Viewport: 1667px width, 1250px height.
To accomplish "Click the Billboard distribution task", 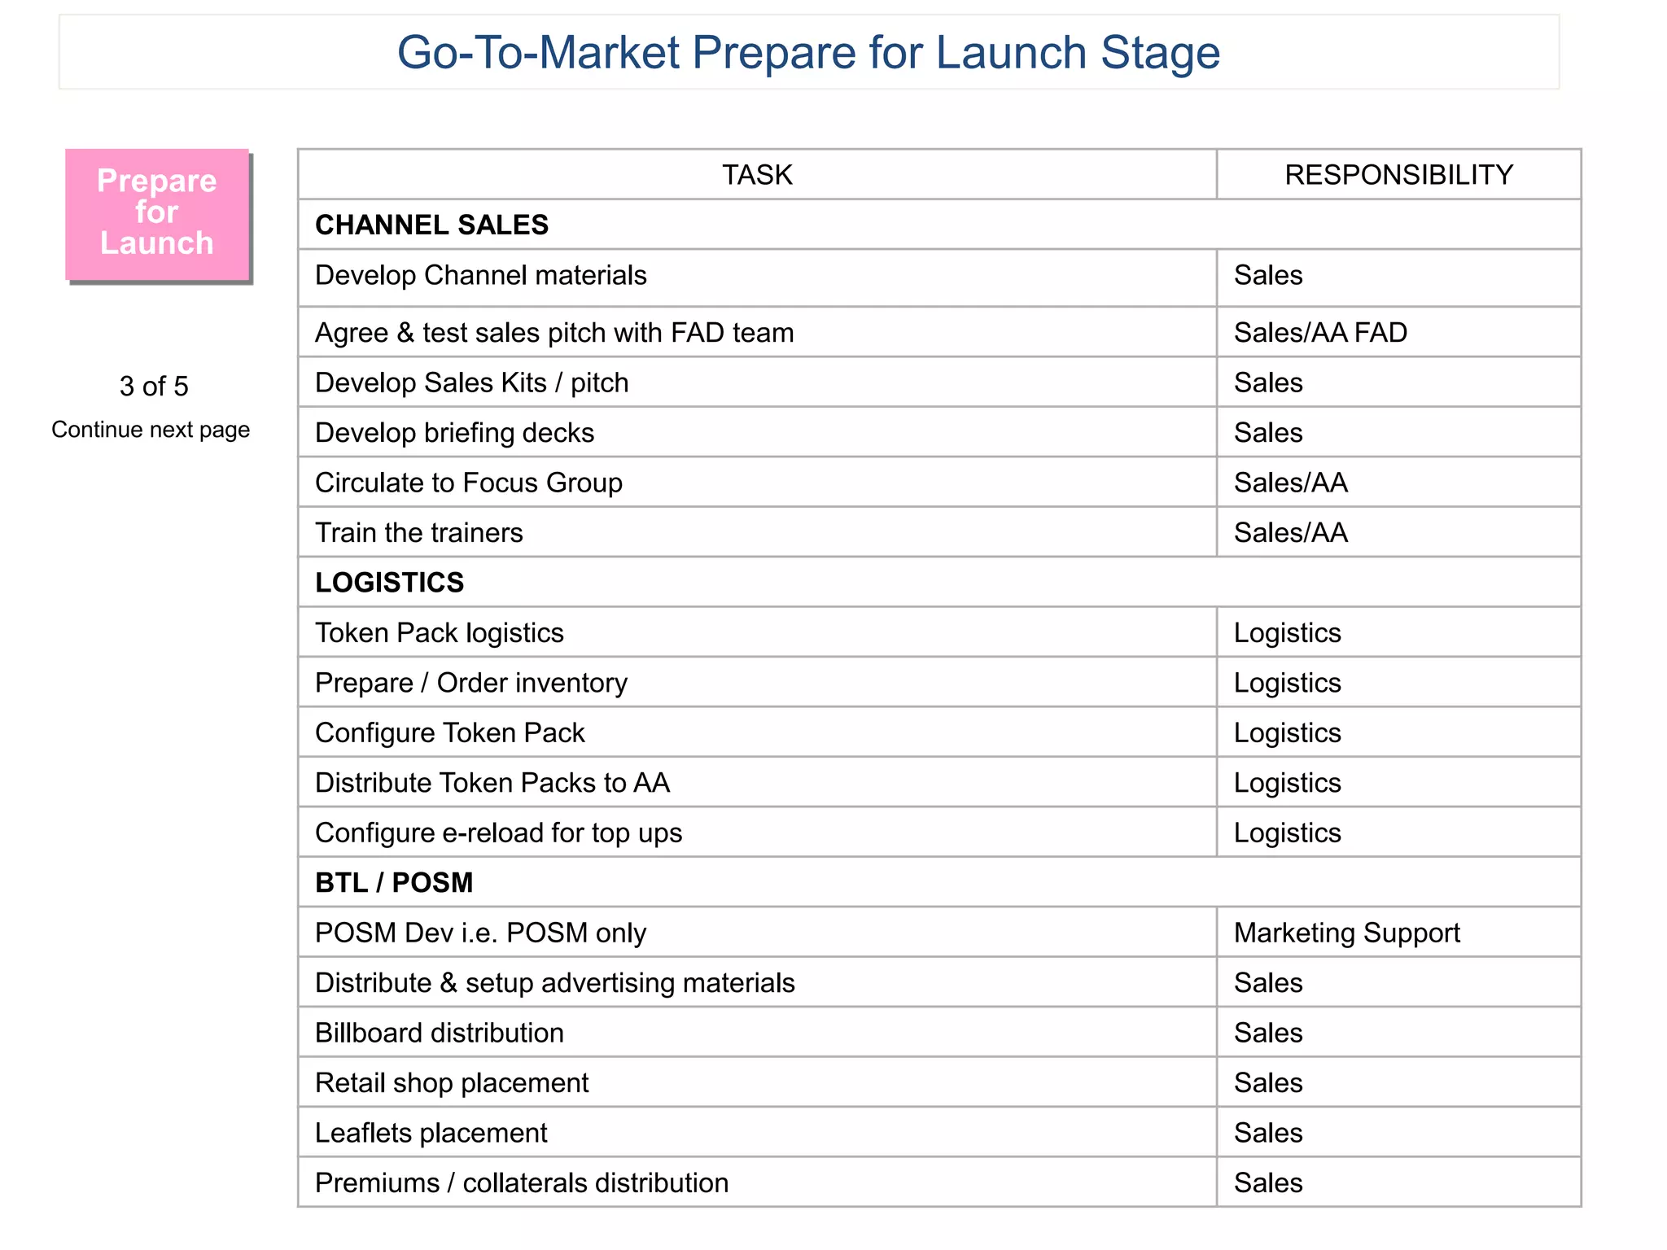I will pyautogui.click(x=440, y=1033).
